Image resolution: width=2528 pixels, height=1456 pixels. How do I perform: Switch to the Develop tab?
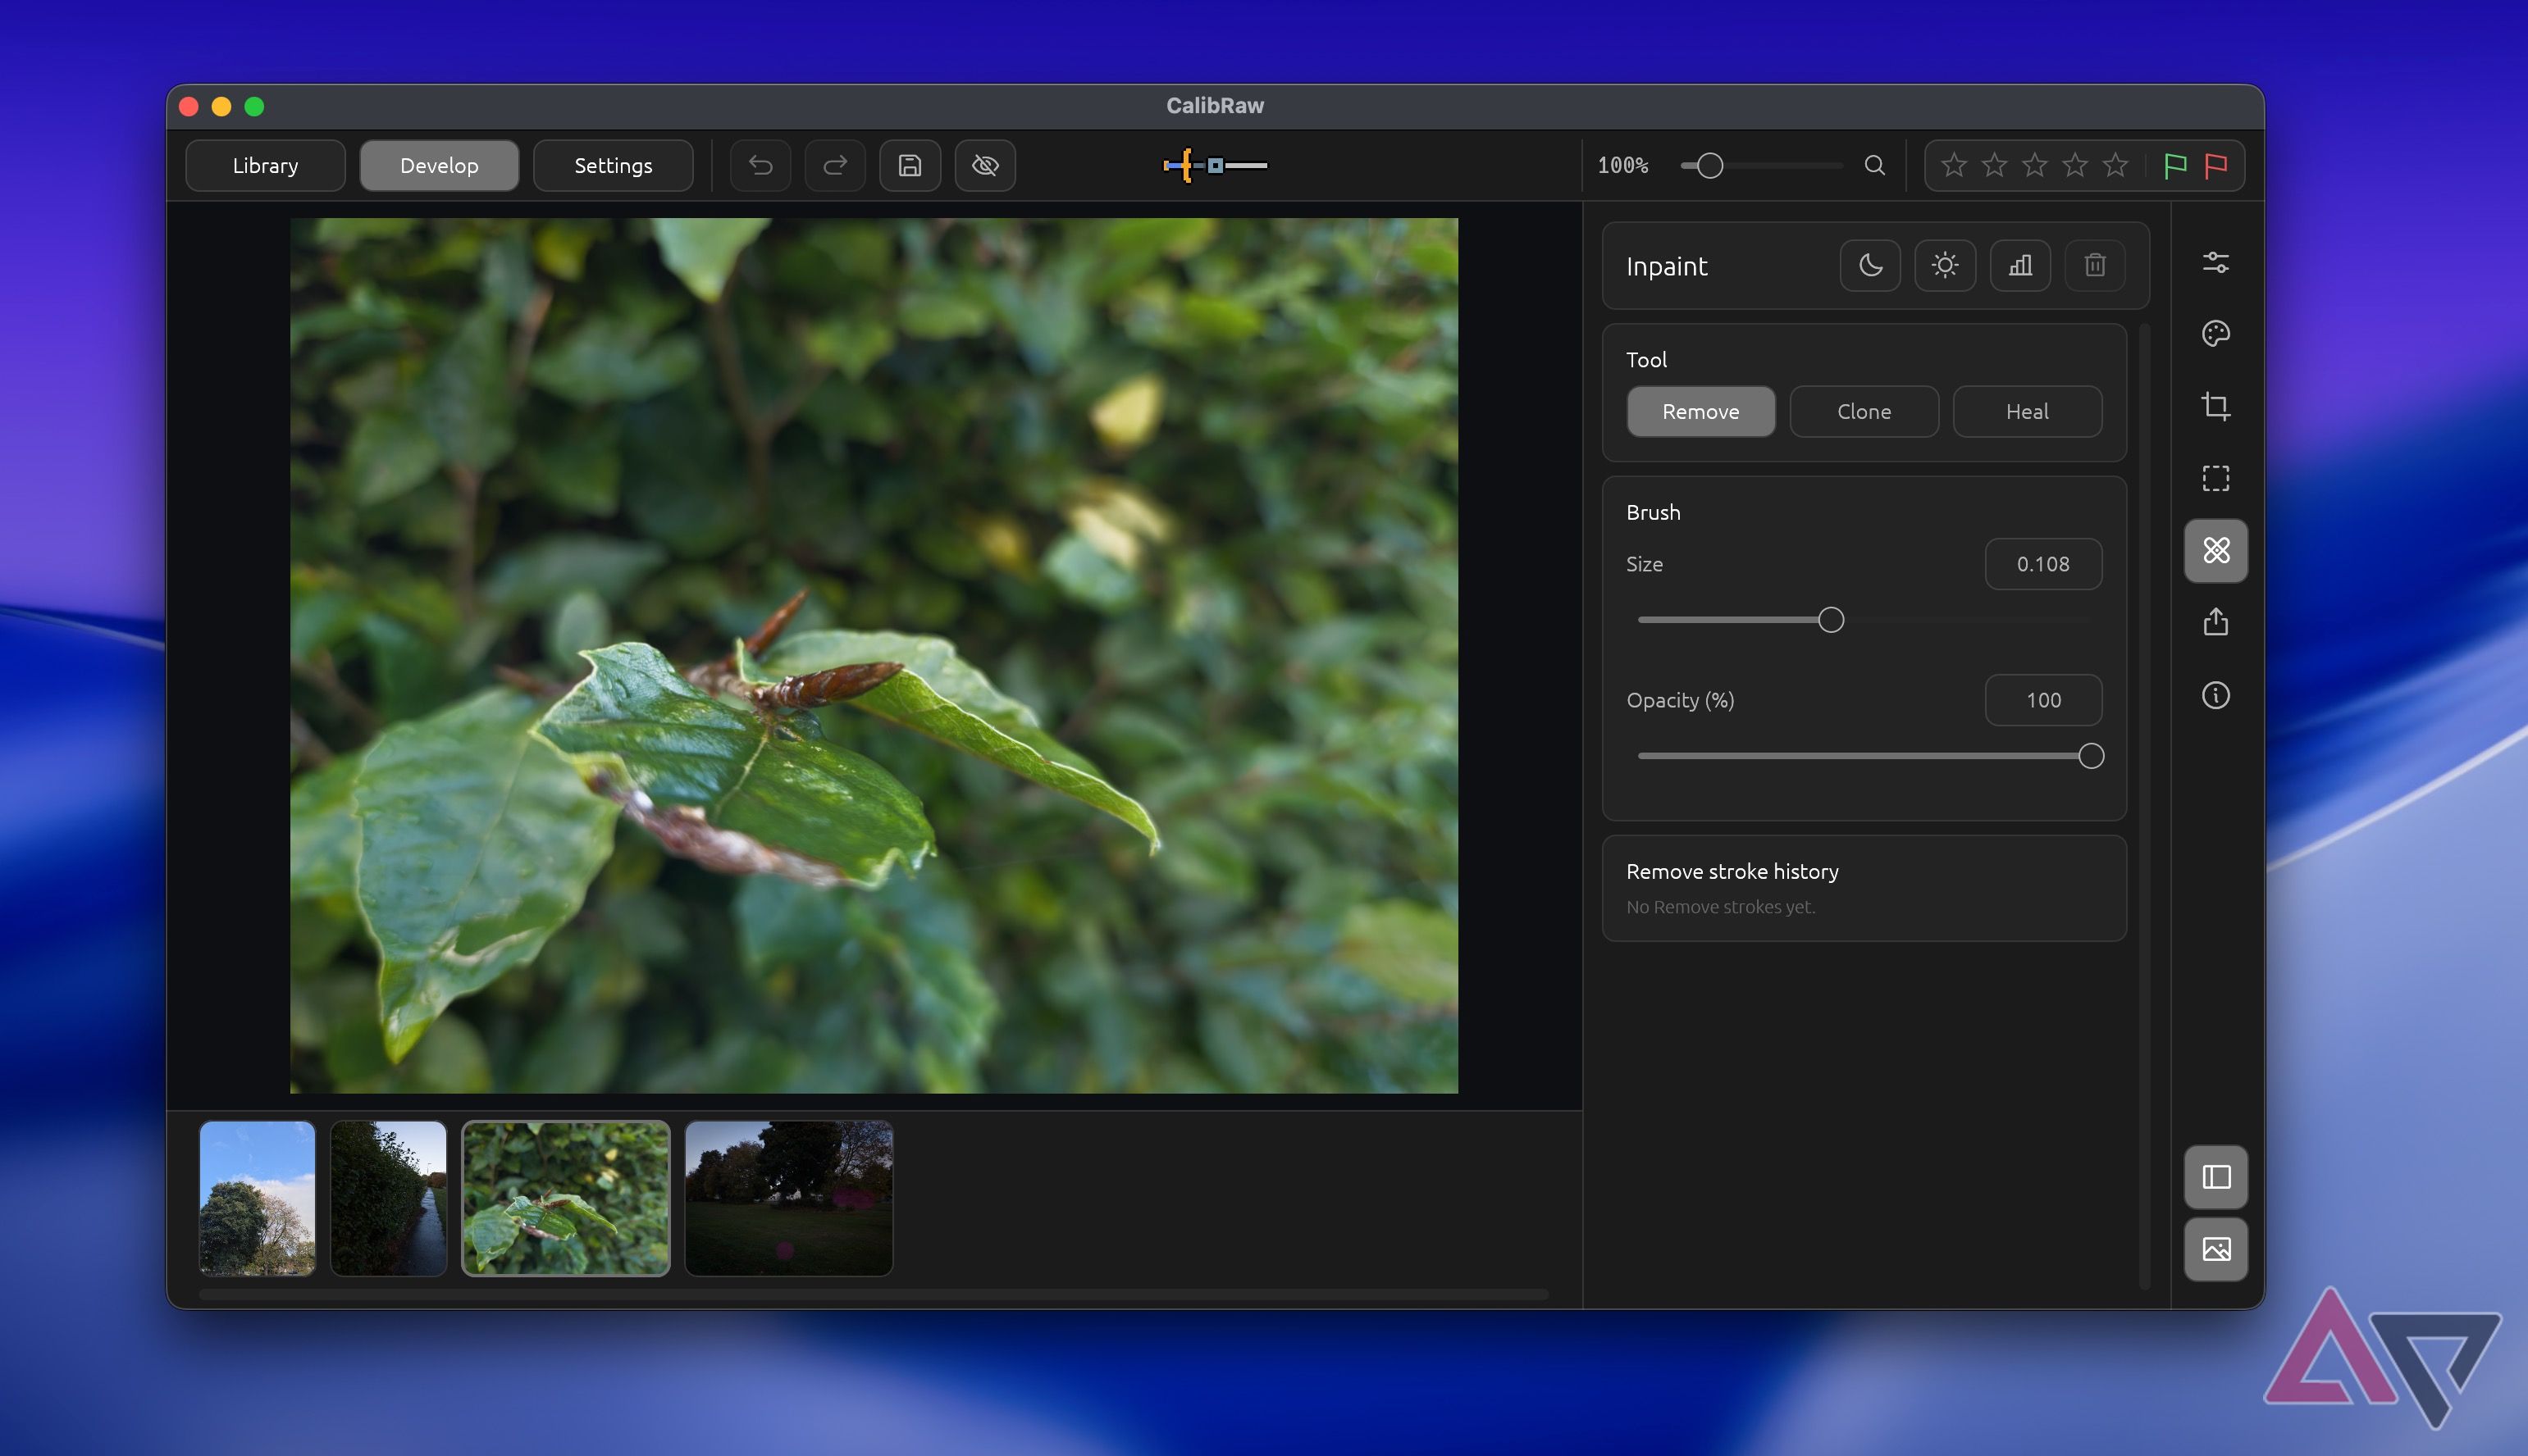439,165
